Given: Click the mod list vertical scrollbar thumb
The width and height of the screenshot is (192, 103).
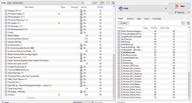Looking at the screenshot, I should 114,76.
